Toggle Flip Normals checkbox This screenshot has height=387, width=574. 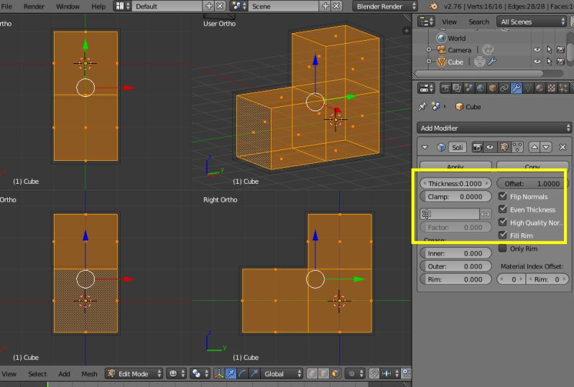click(503, 197)
